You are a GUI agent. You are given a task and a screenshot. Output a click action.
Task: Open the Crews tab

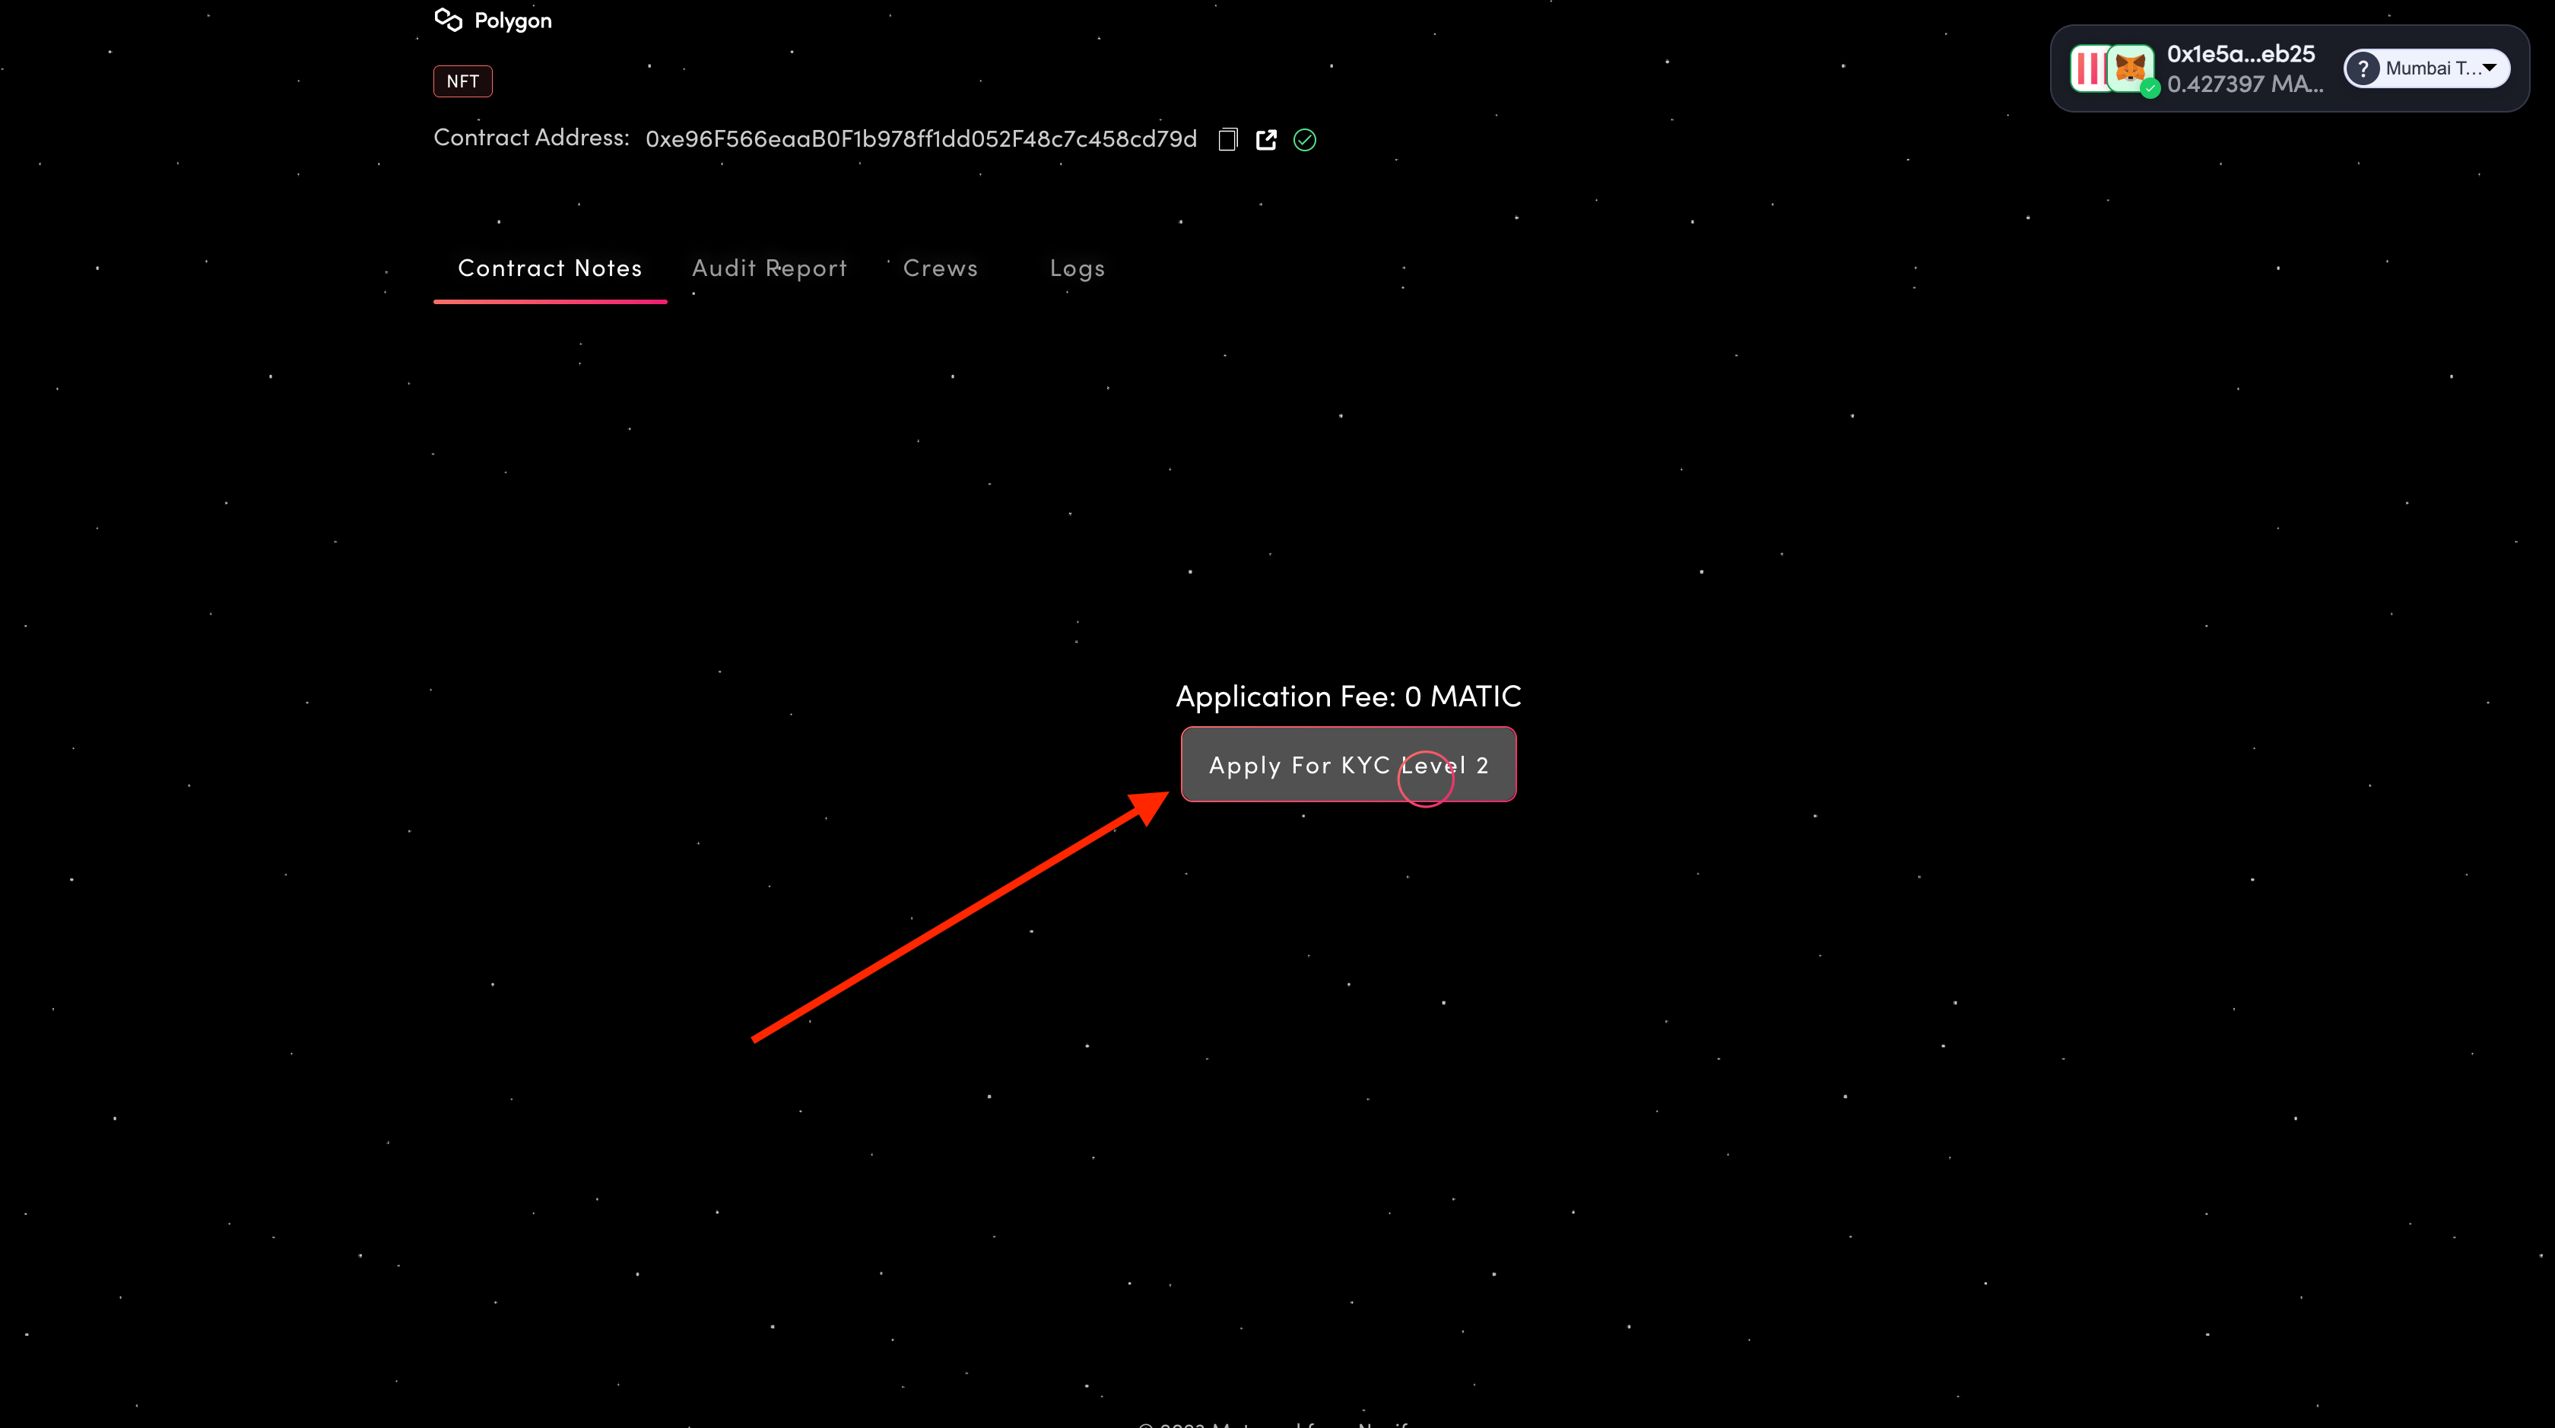tap(941, 268)
